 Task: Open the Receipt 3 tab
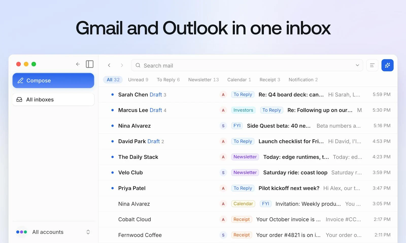pyautogui.click(x=270, y=80)
